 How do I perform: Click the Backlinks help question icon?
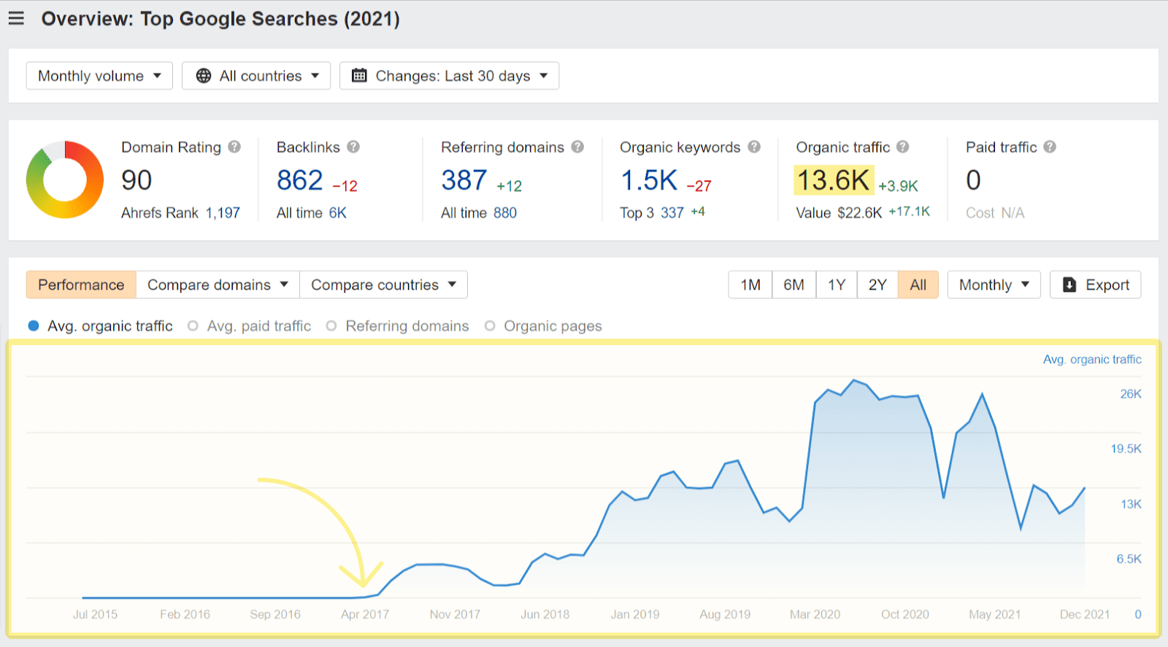click(x=353, y=147)
